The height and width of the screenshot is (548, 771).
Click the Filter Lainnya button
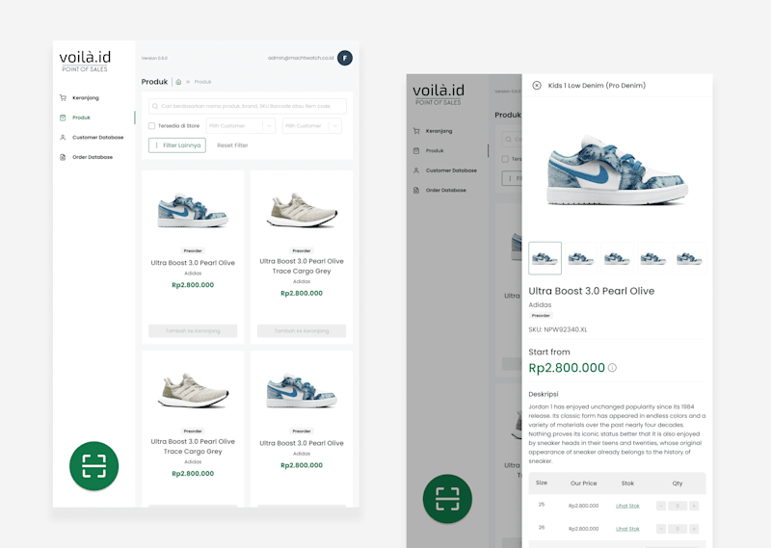pyautogui.click(x=177, y=145)
